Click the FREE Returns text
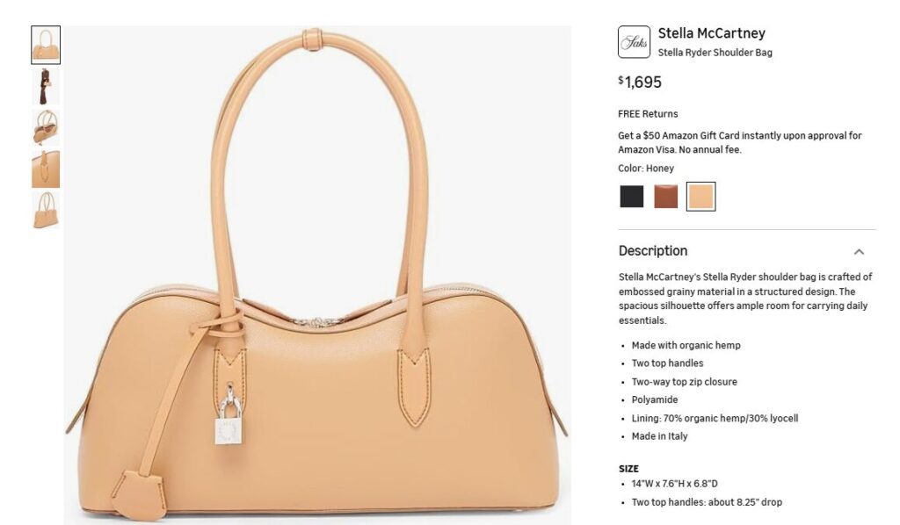The image size is (900, 525). [x=648, y=114]
